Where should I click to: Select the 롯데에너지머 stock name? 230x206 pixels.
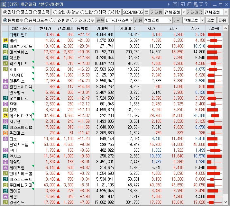point(21,185)
